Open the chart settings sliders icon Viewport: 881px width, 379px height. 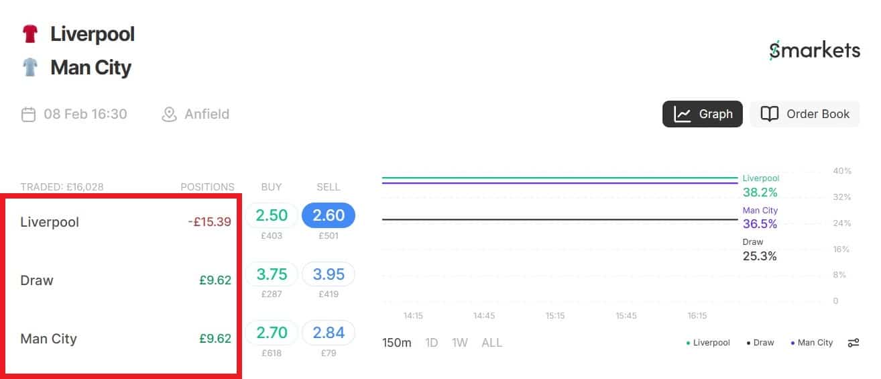pos(854,343)
